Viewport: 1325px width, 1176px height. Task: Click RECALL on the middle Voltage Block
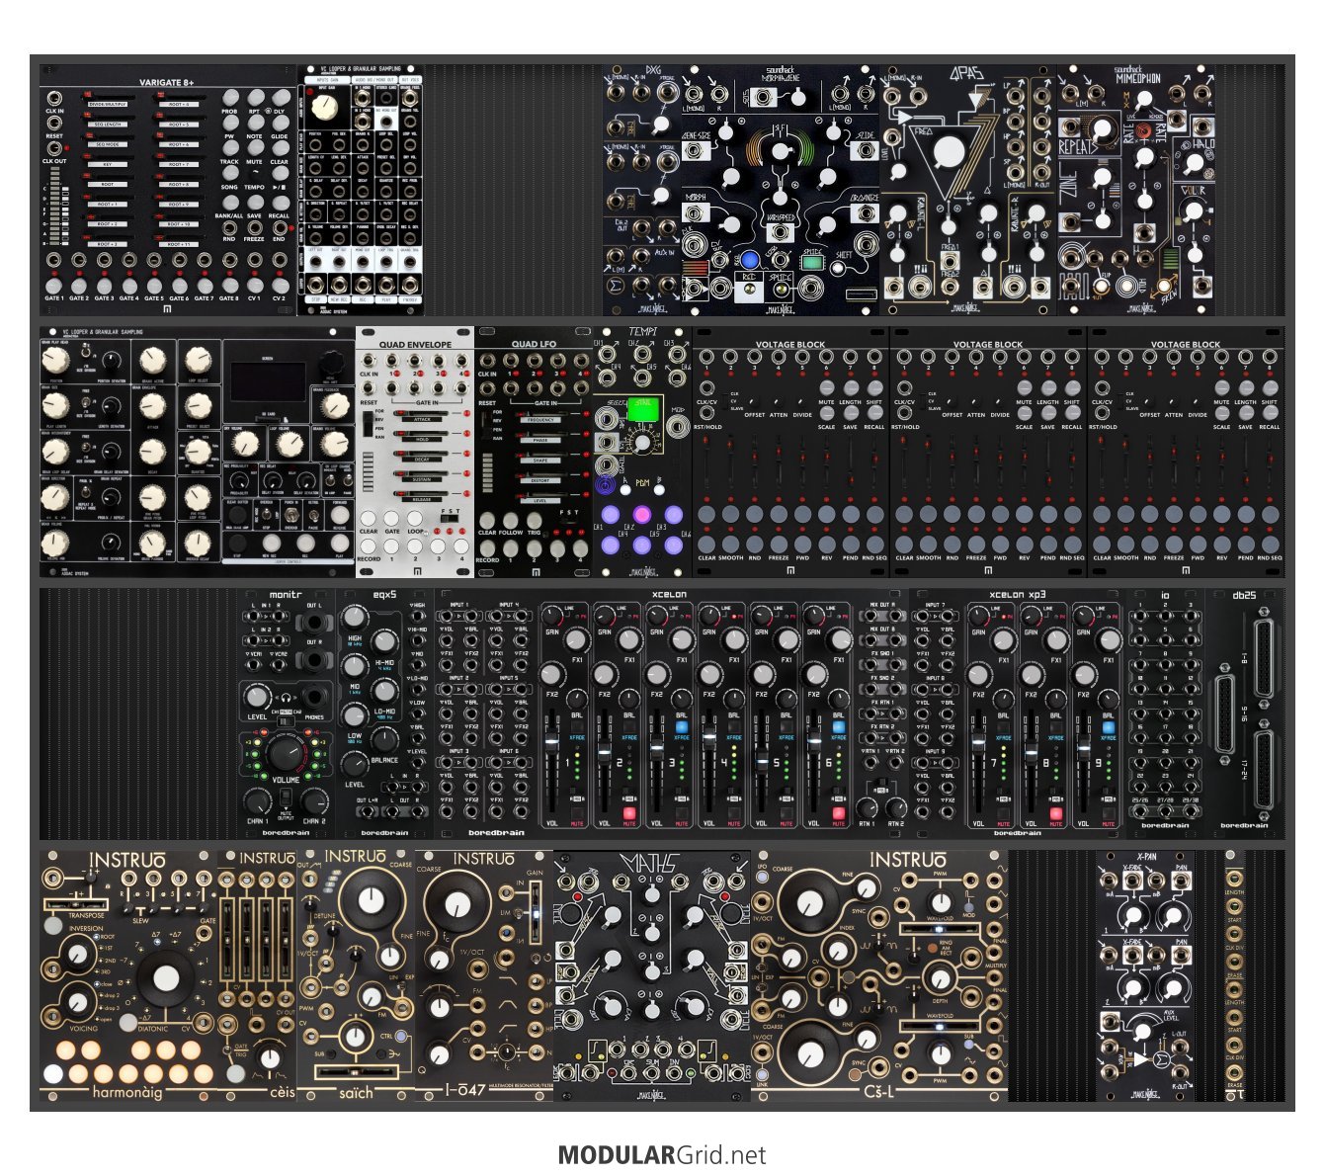pos(1072,415)
